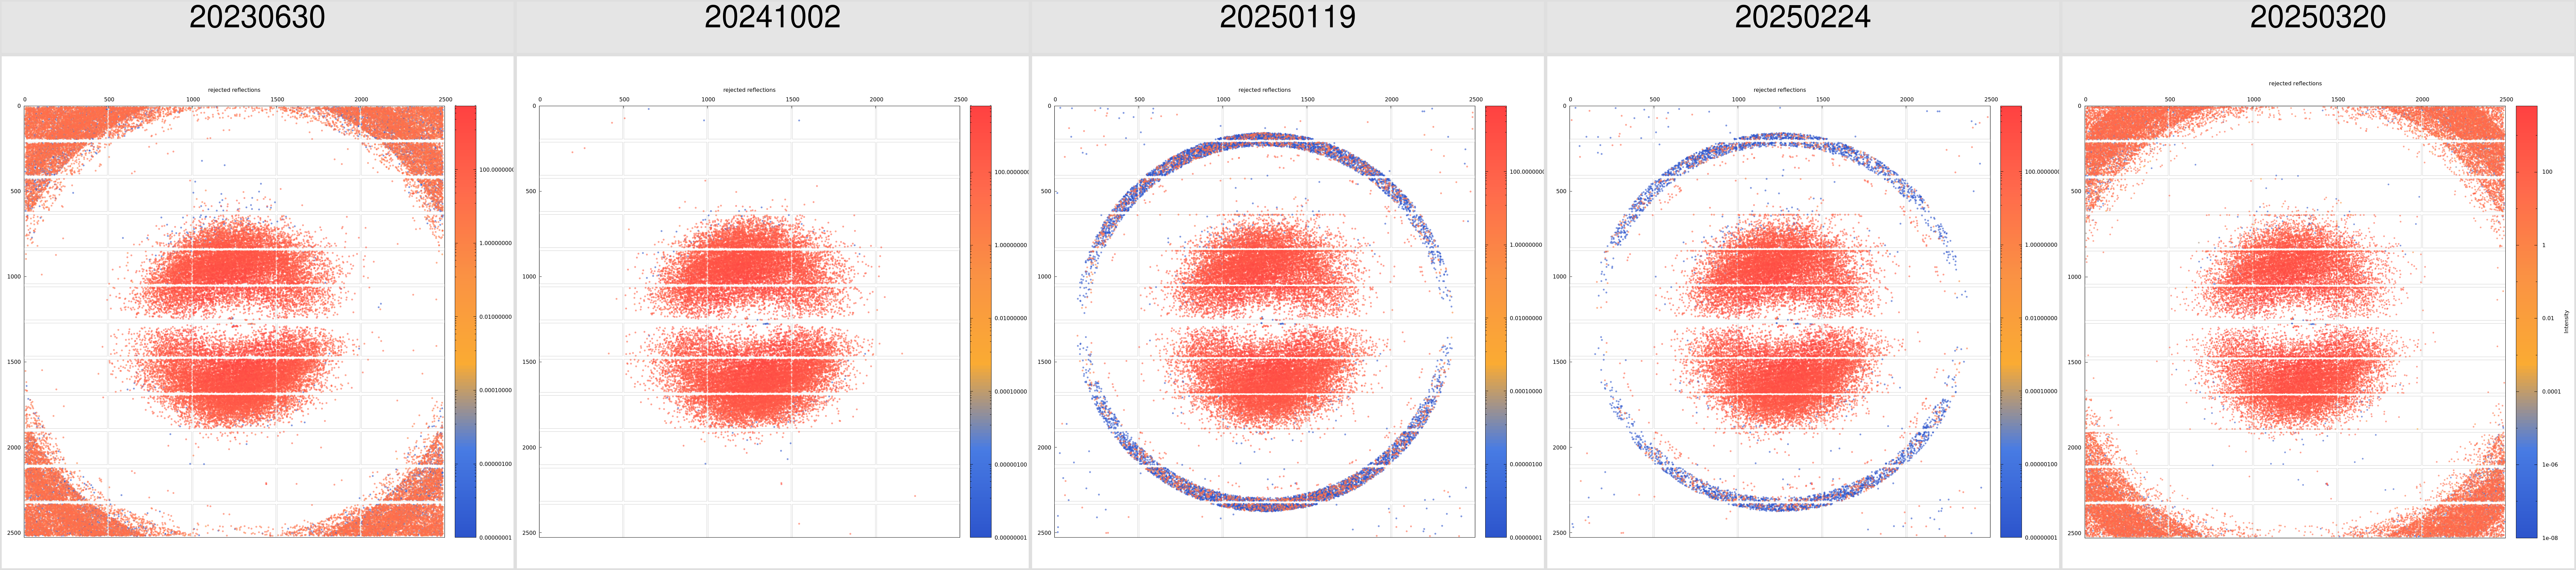2576x570 pixels.
Task: Click 'rejected reflections' title above the 20241002 plot
Action: [749, 90]
